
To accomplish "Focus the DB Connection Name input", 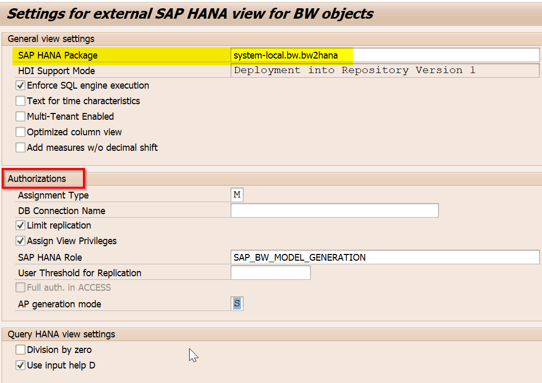I will coord(334,210).
